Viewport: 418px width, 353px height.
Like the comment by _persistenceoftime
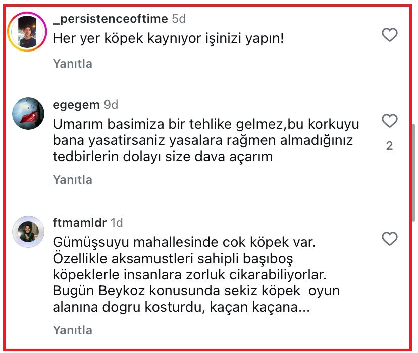[389, 35]
